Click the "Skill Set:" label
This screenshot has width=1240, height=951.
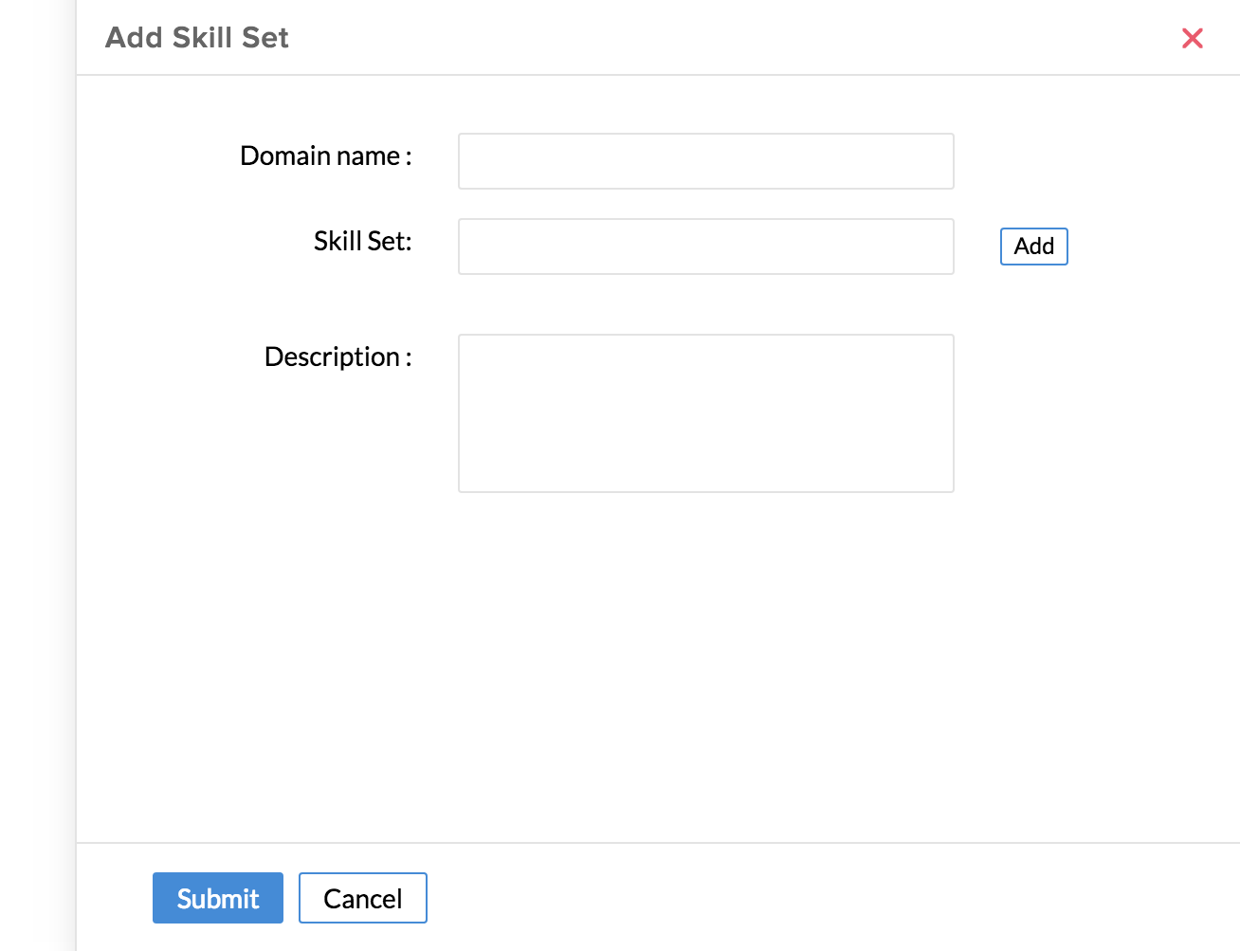[362, 242]
